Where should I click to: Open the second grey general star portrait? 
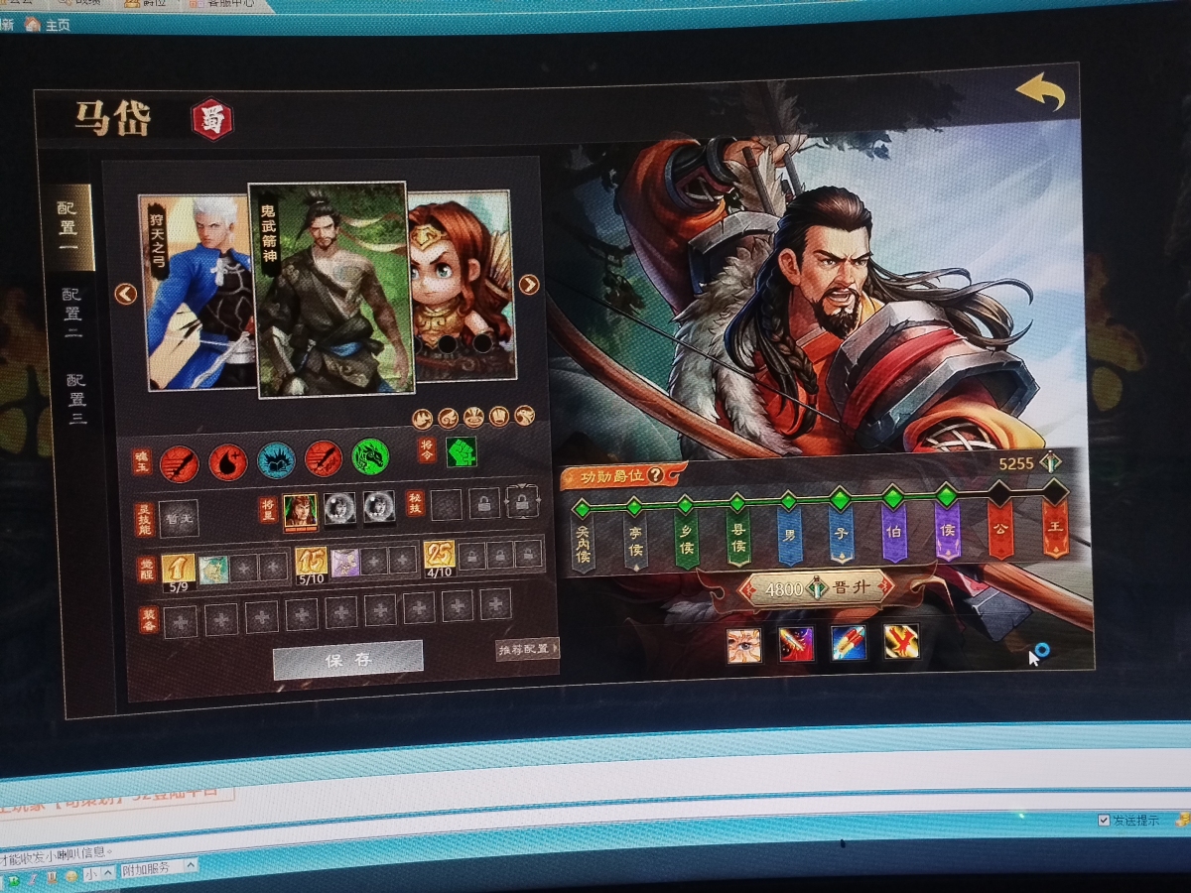click(x=339, y=508)
